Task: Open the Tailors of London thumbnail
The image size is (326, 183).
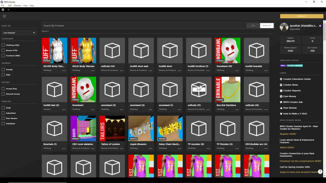Action: pyautogui.click(x=112, y=128)
